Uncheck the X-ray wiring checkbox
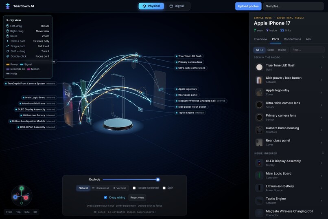Image resolution: width=328 pixels, height=219 pixels. click(105, 197)
